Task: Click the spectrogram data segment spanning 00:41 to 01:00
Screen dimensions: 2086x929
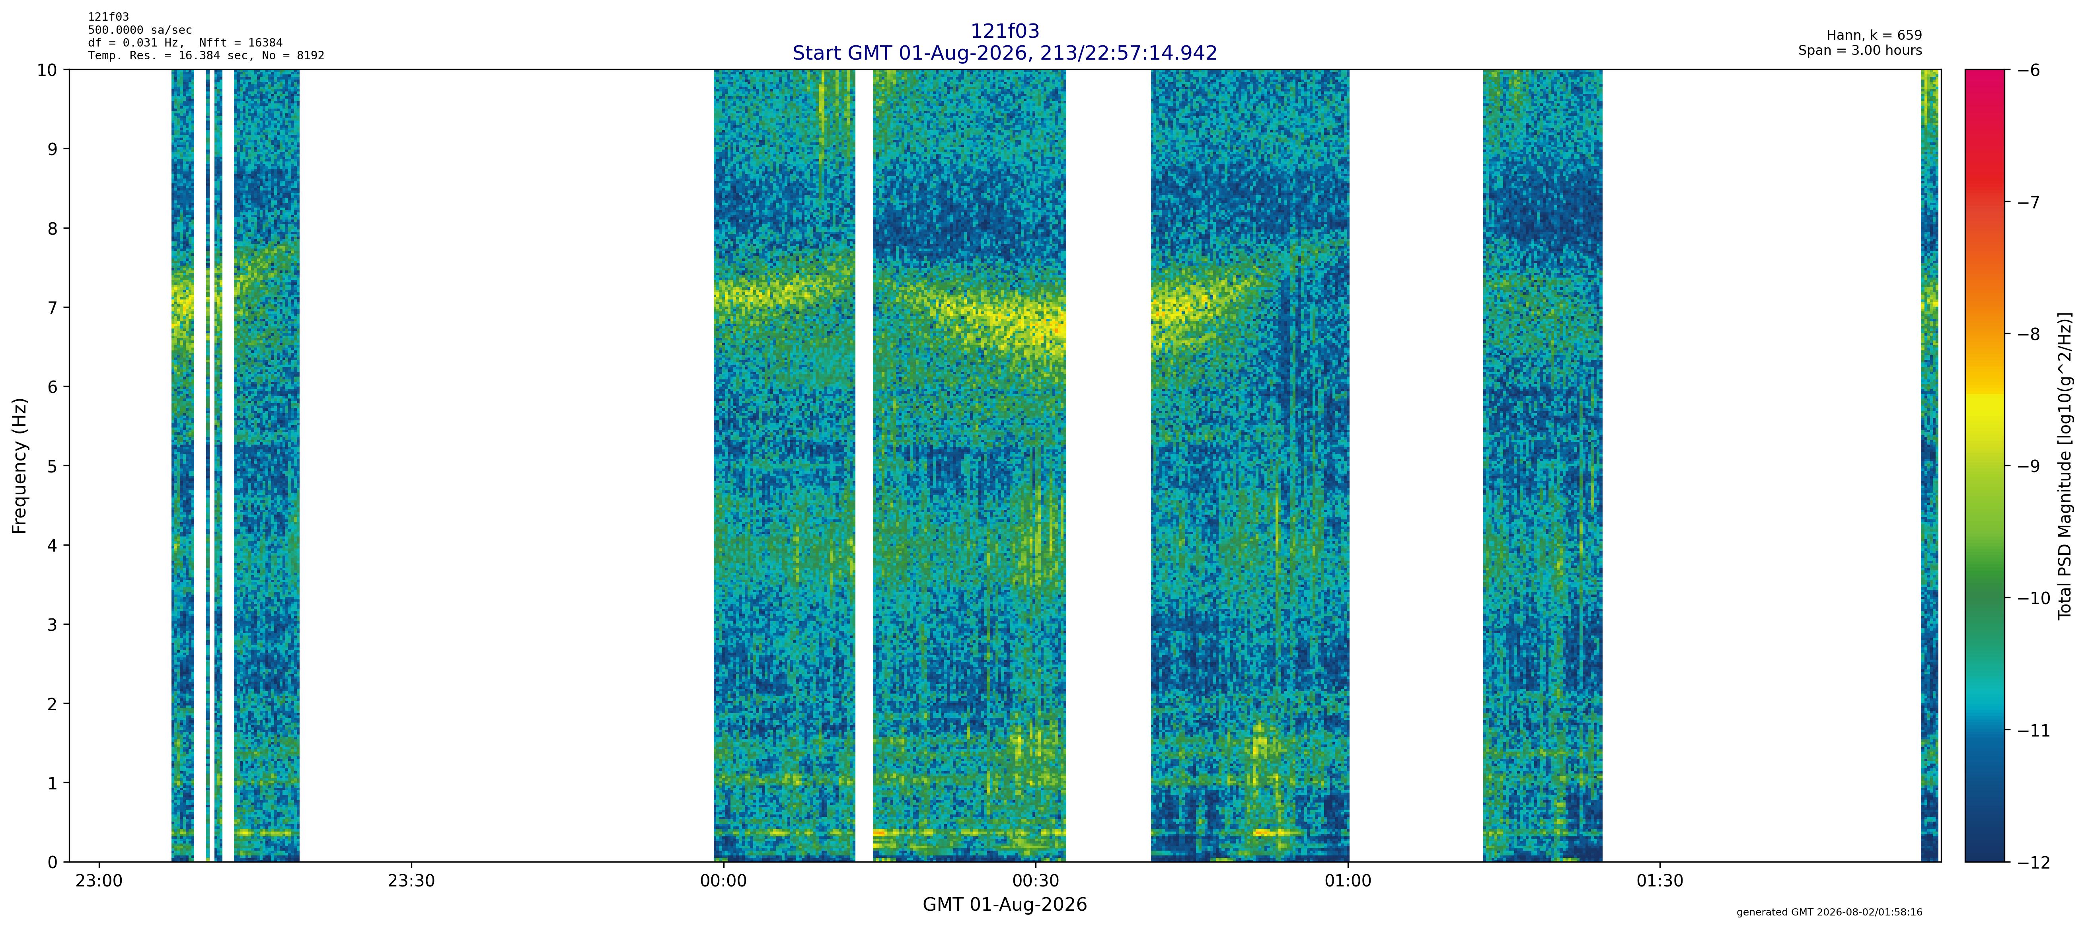Action: click(x=1250, y=465)
